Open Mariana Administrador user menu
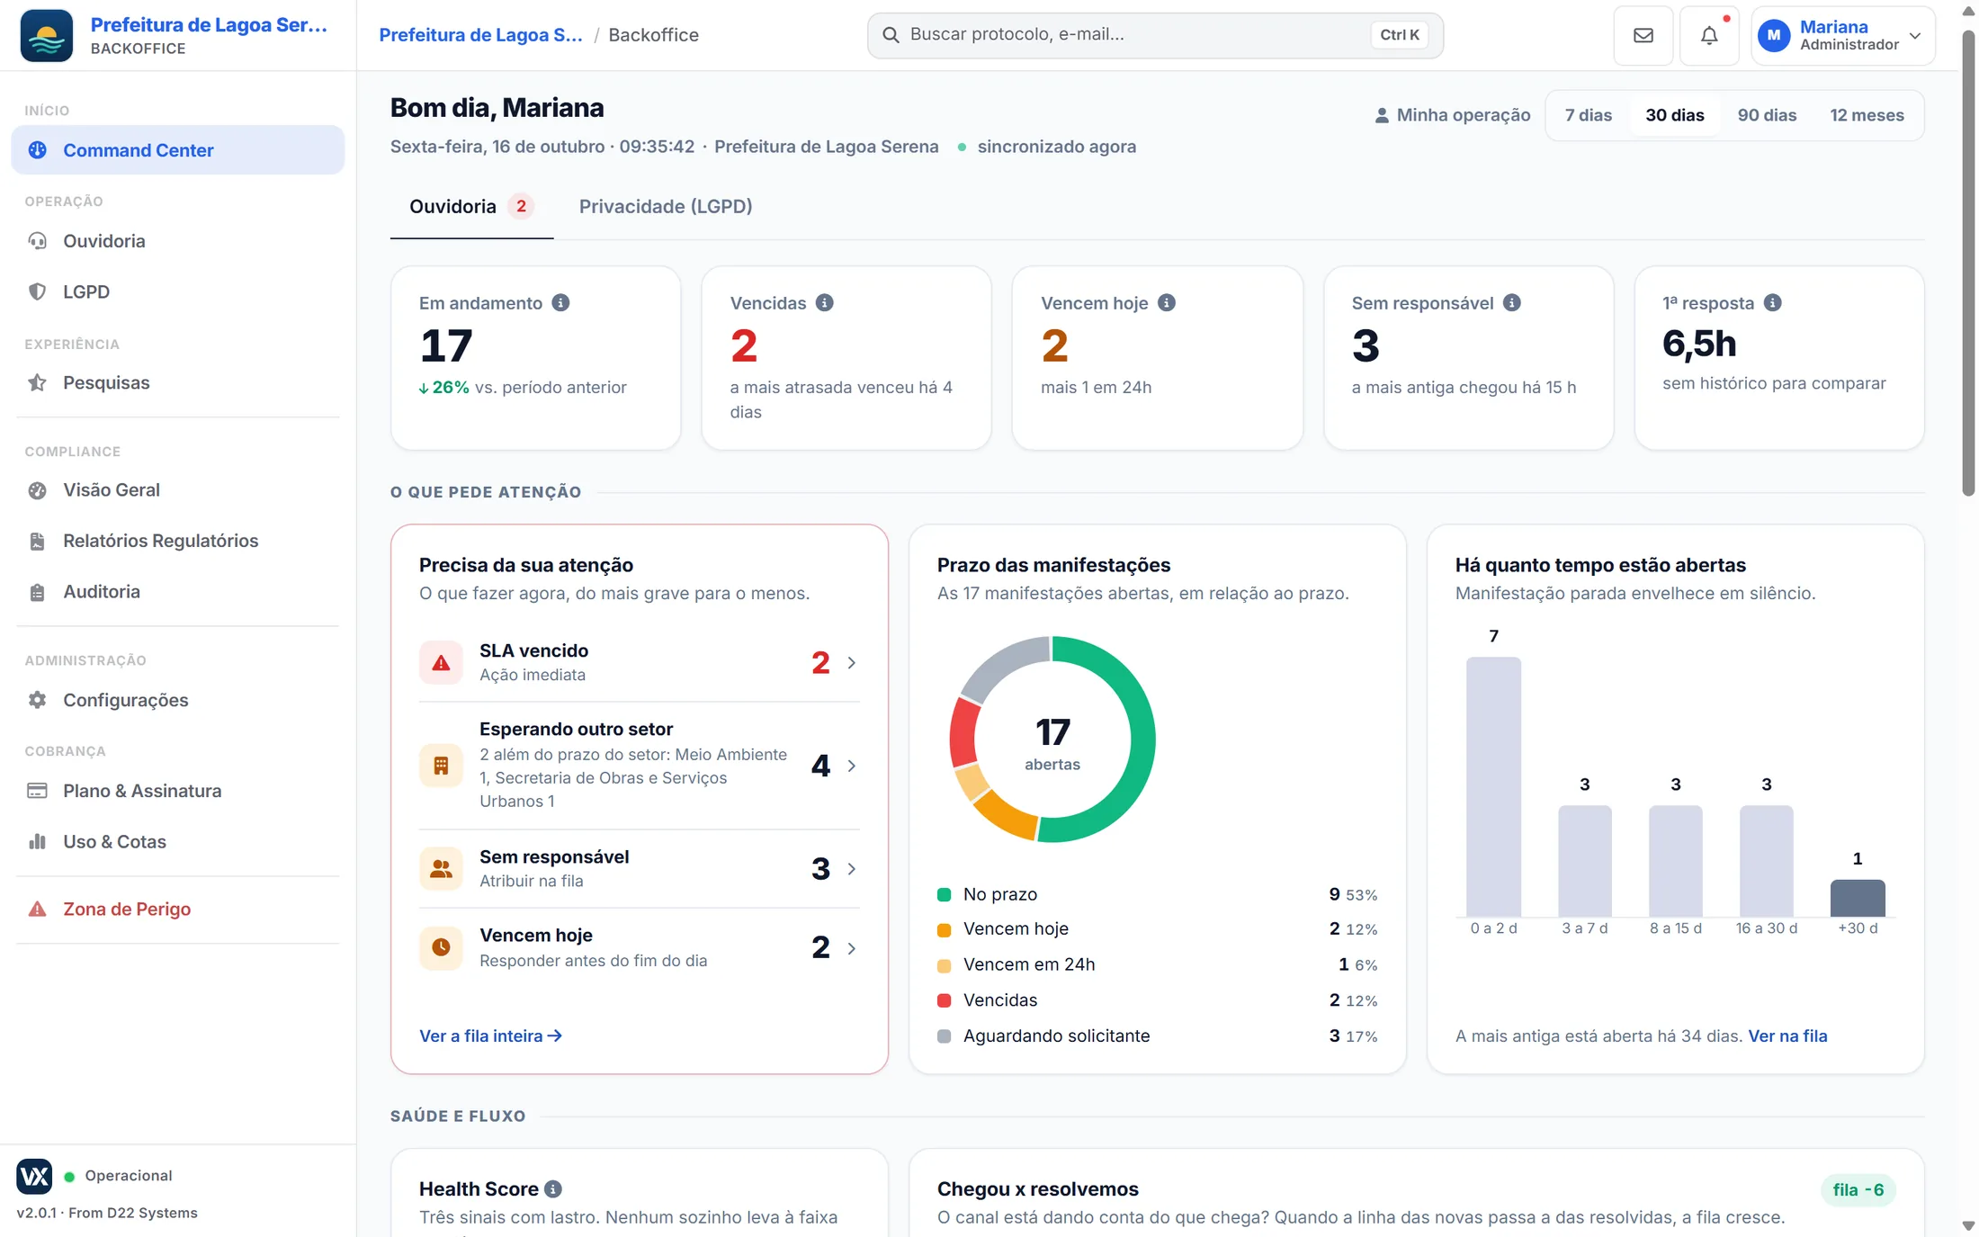This screenshot has width=1979, height=1237. coord(1842,35)
